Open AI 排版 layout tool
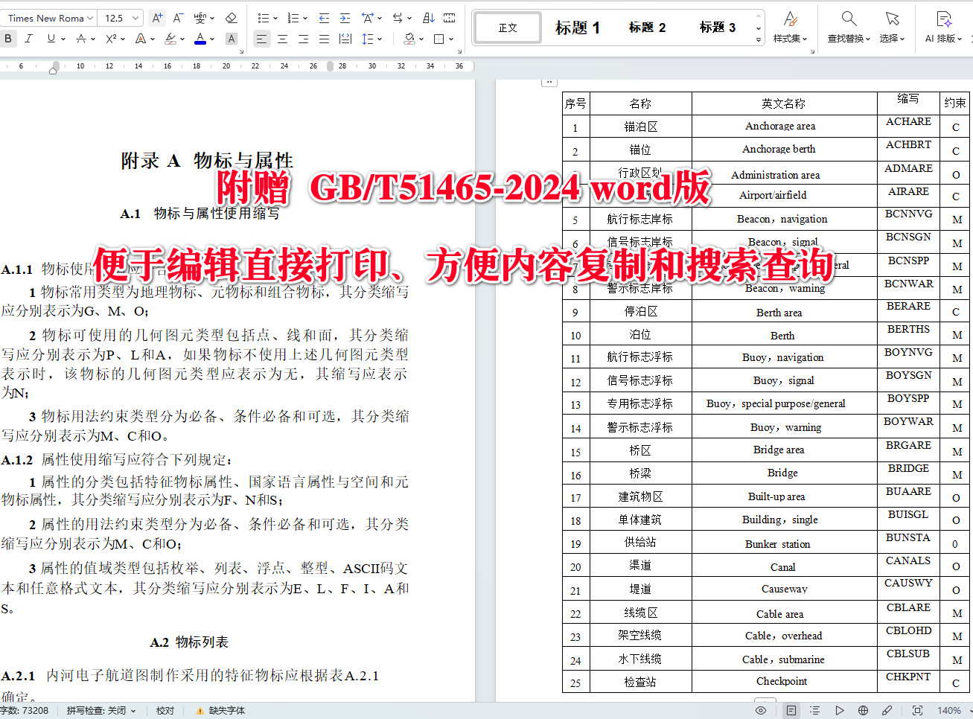Viewport: 973px width, 719px height. point(943,27)
